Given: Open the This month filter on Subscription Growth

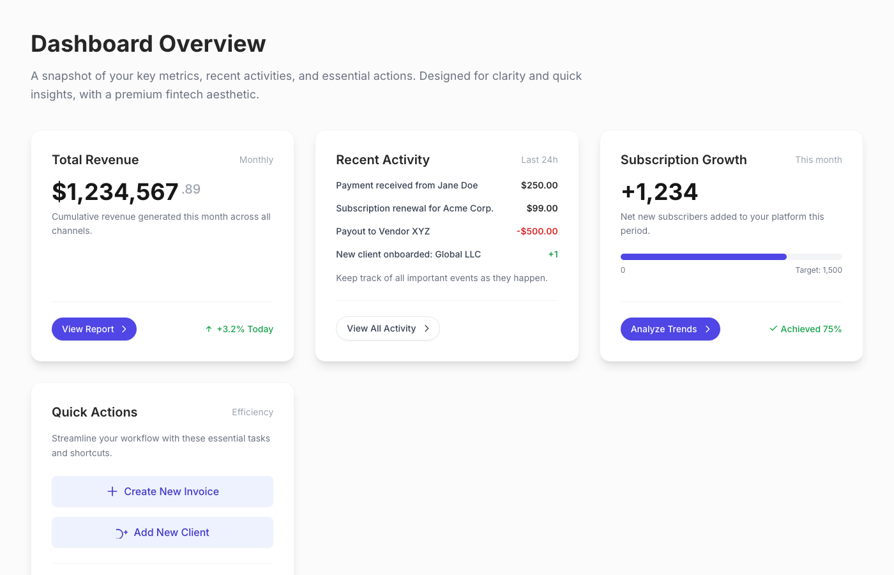Looking at the screenshot, I should [x=819, y=160].
